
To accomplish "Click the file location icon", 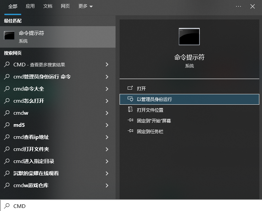I will 130,109.
